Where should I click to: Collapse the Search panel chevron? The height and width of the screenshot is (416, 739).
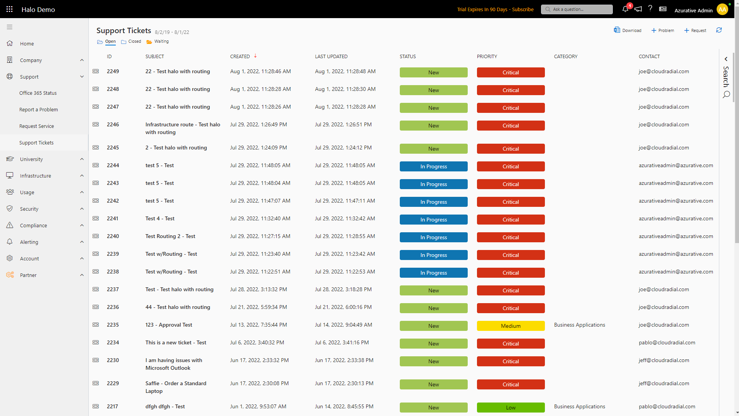click(x=726, y=59)
